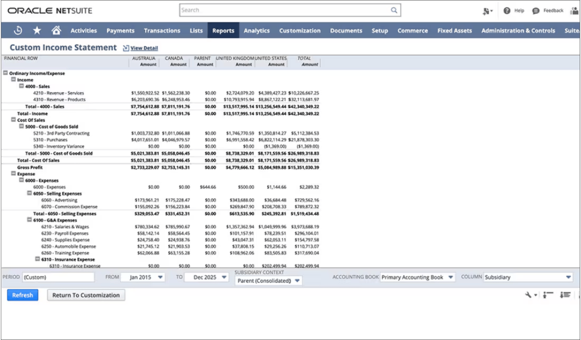Screen dimensions: 581x340
Task: Click the Refresh button
Action: [22, 295]
